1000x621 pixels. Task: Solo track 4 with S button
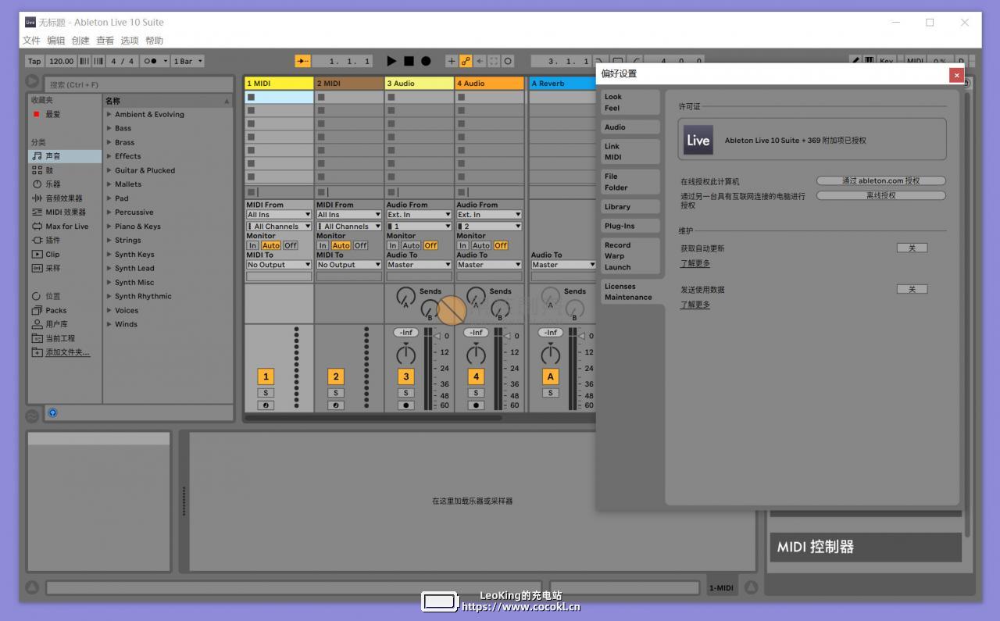point(476,393)
